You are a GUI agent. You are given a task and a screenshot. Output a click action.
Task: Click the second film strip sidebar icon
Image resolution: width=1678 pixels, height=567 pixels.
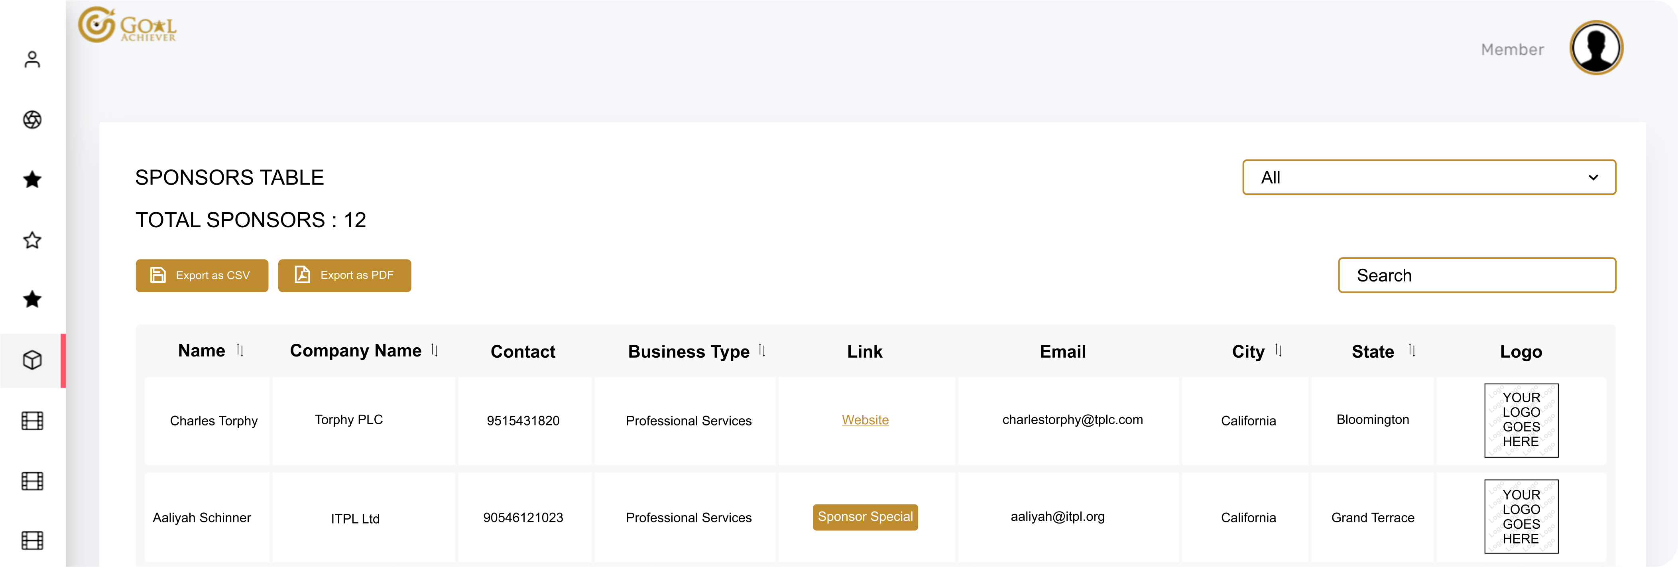[x=32, y=481]
